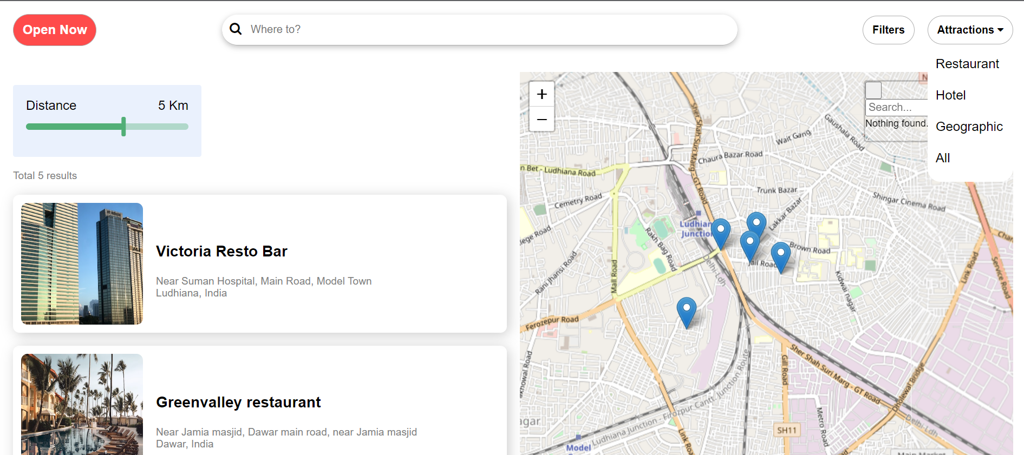Viewport: 1024px width, 455px height.
Task: Choose Hotel from the dropdown list
Action: coord(950,95)
